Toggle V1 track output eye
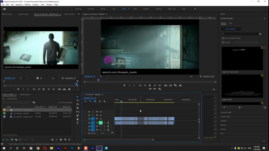Image resolution: width=269 pixels, height=151 pixels. pyautogui.click(x=101, y=119)
